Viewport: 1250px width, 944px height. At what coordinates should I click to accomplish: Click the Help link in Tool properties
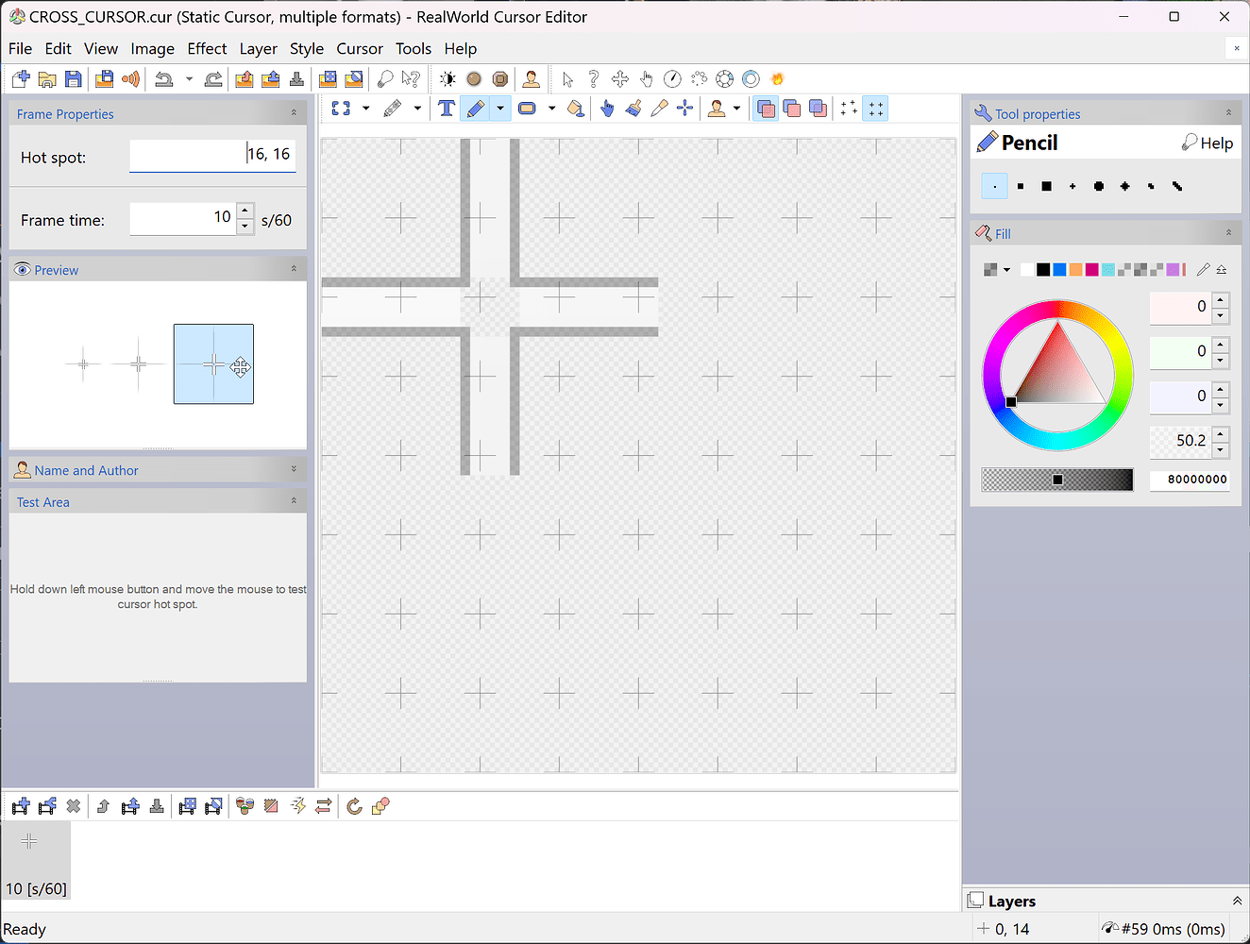(x=1208, y=143)
